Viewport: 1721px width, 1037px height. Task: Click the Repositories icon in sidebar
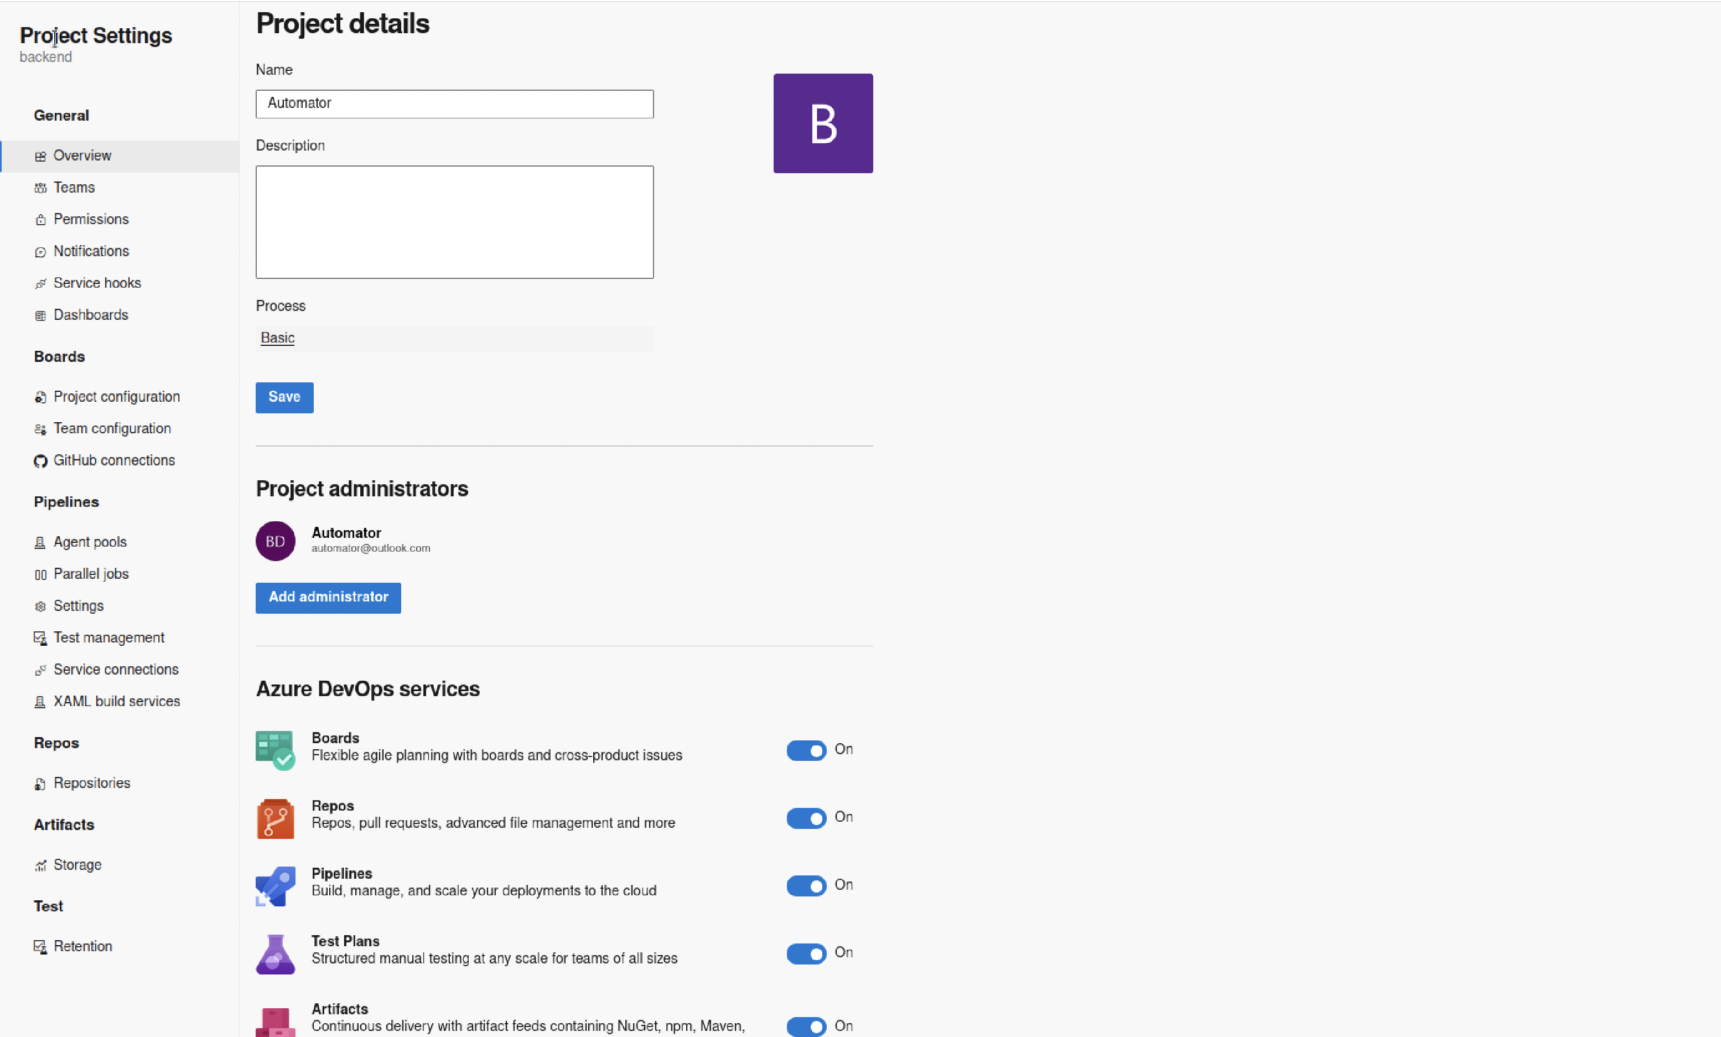tap(40, 784)
